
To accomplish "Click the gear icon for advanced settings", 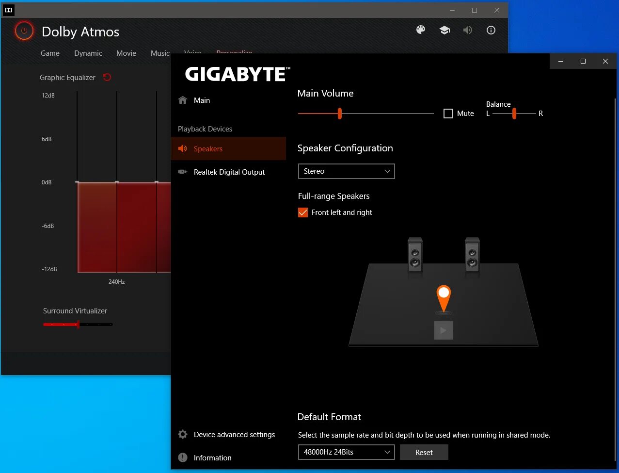I will 183,434.
